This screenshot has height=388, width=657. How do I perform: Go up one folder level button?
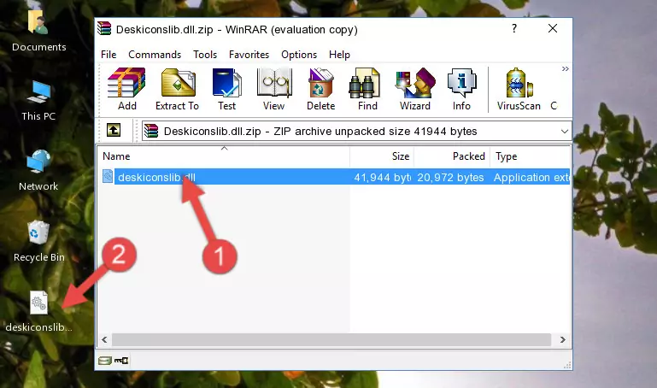(x=114, y=130)
